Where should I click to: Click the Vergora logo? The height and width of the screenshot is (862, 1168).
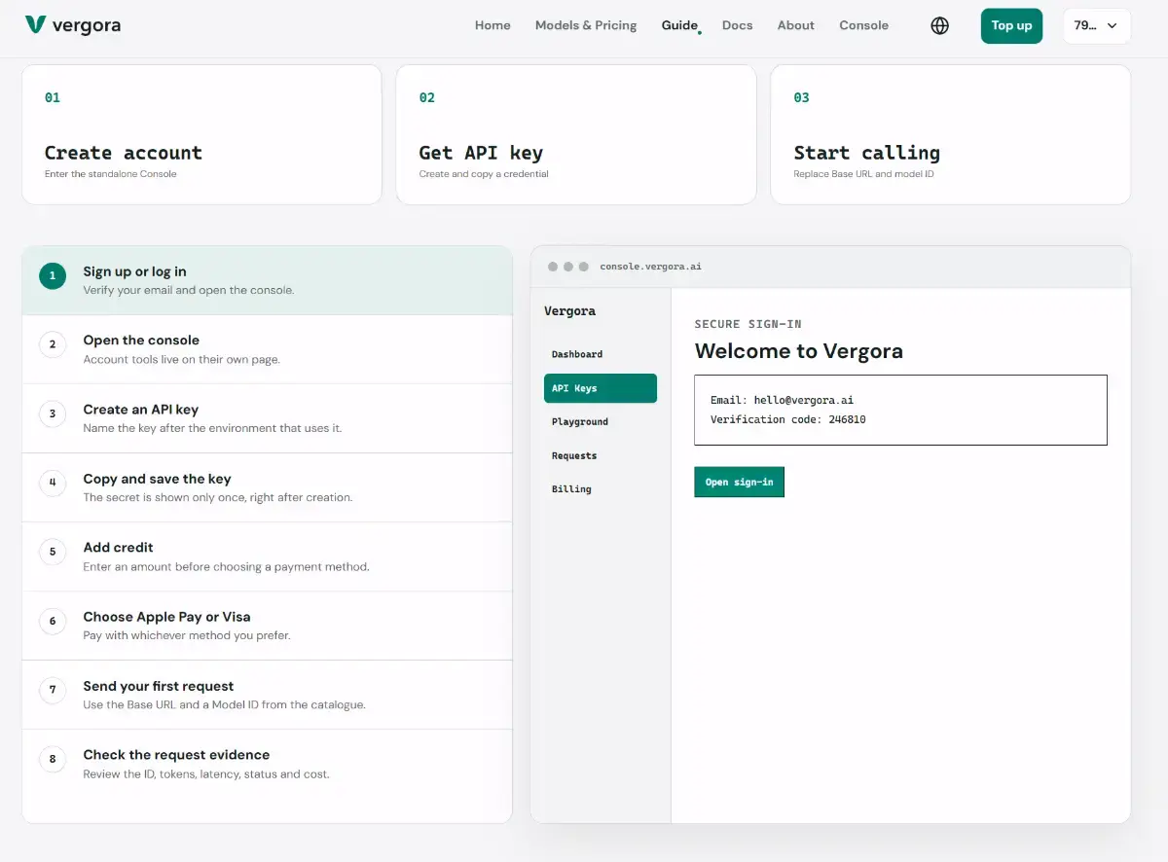tap(73, 25)
